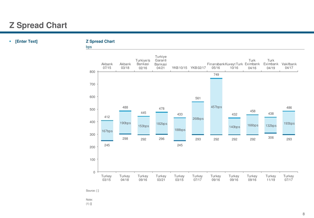The width and height of the screenshot is (314, 218).
Task: Click the Z Spread Chart subtitle heading
Action: 100,41
